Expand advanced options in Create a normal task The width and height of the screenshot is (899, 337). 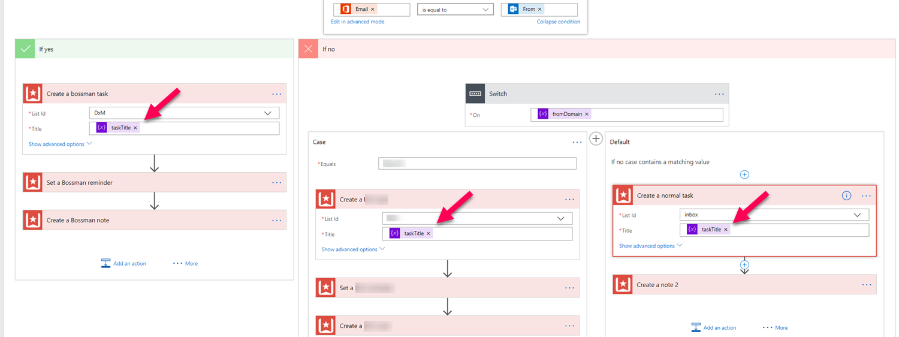tap(650, 246)
